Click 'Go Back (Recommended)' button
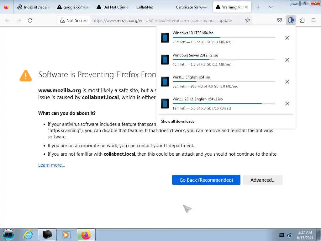321x241 pixels. (206, 180)
